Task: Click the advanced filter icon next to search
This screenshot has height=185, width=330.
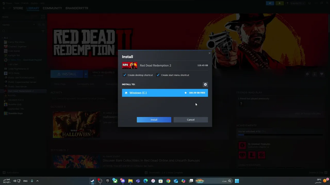Action: point(43,31)
